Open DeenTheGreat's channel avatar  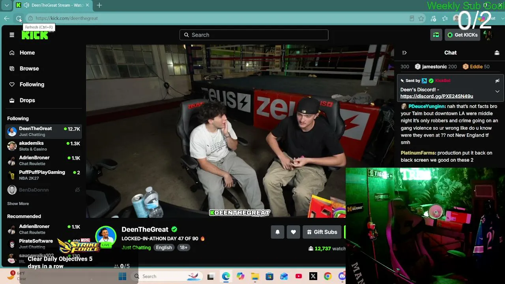(x=106, y=236)
